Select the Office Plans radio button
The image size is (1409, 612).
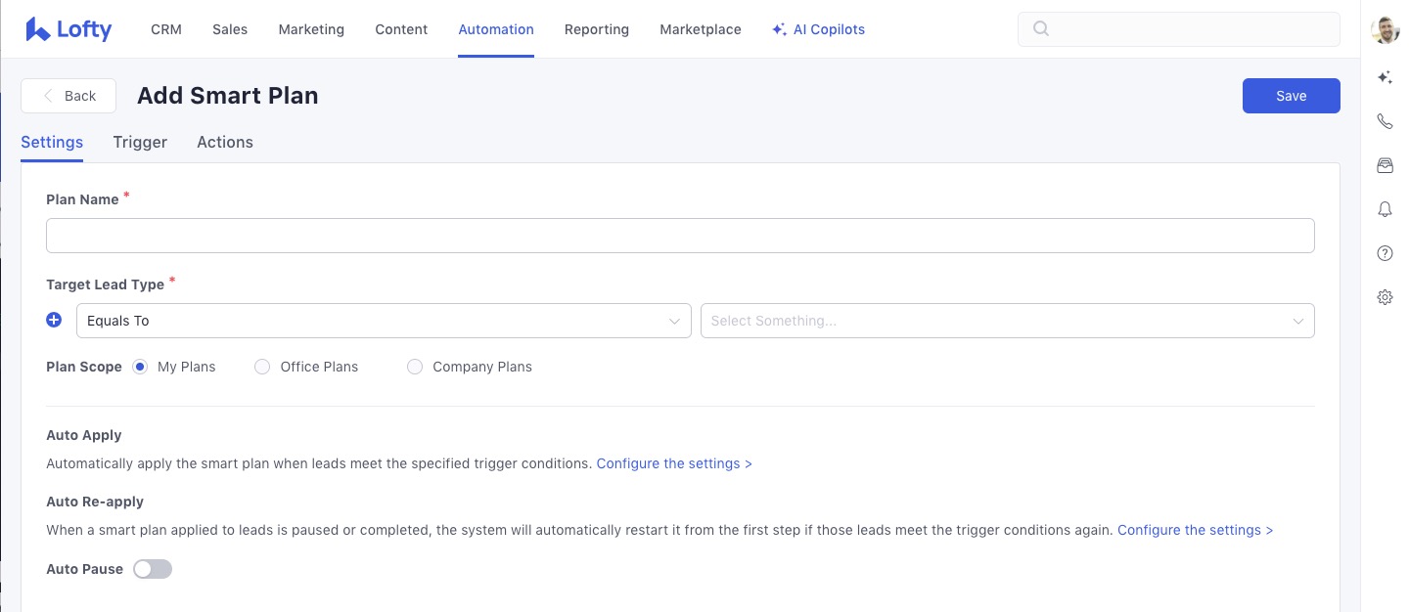pyautogui.click(x=262, y=367)
